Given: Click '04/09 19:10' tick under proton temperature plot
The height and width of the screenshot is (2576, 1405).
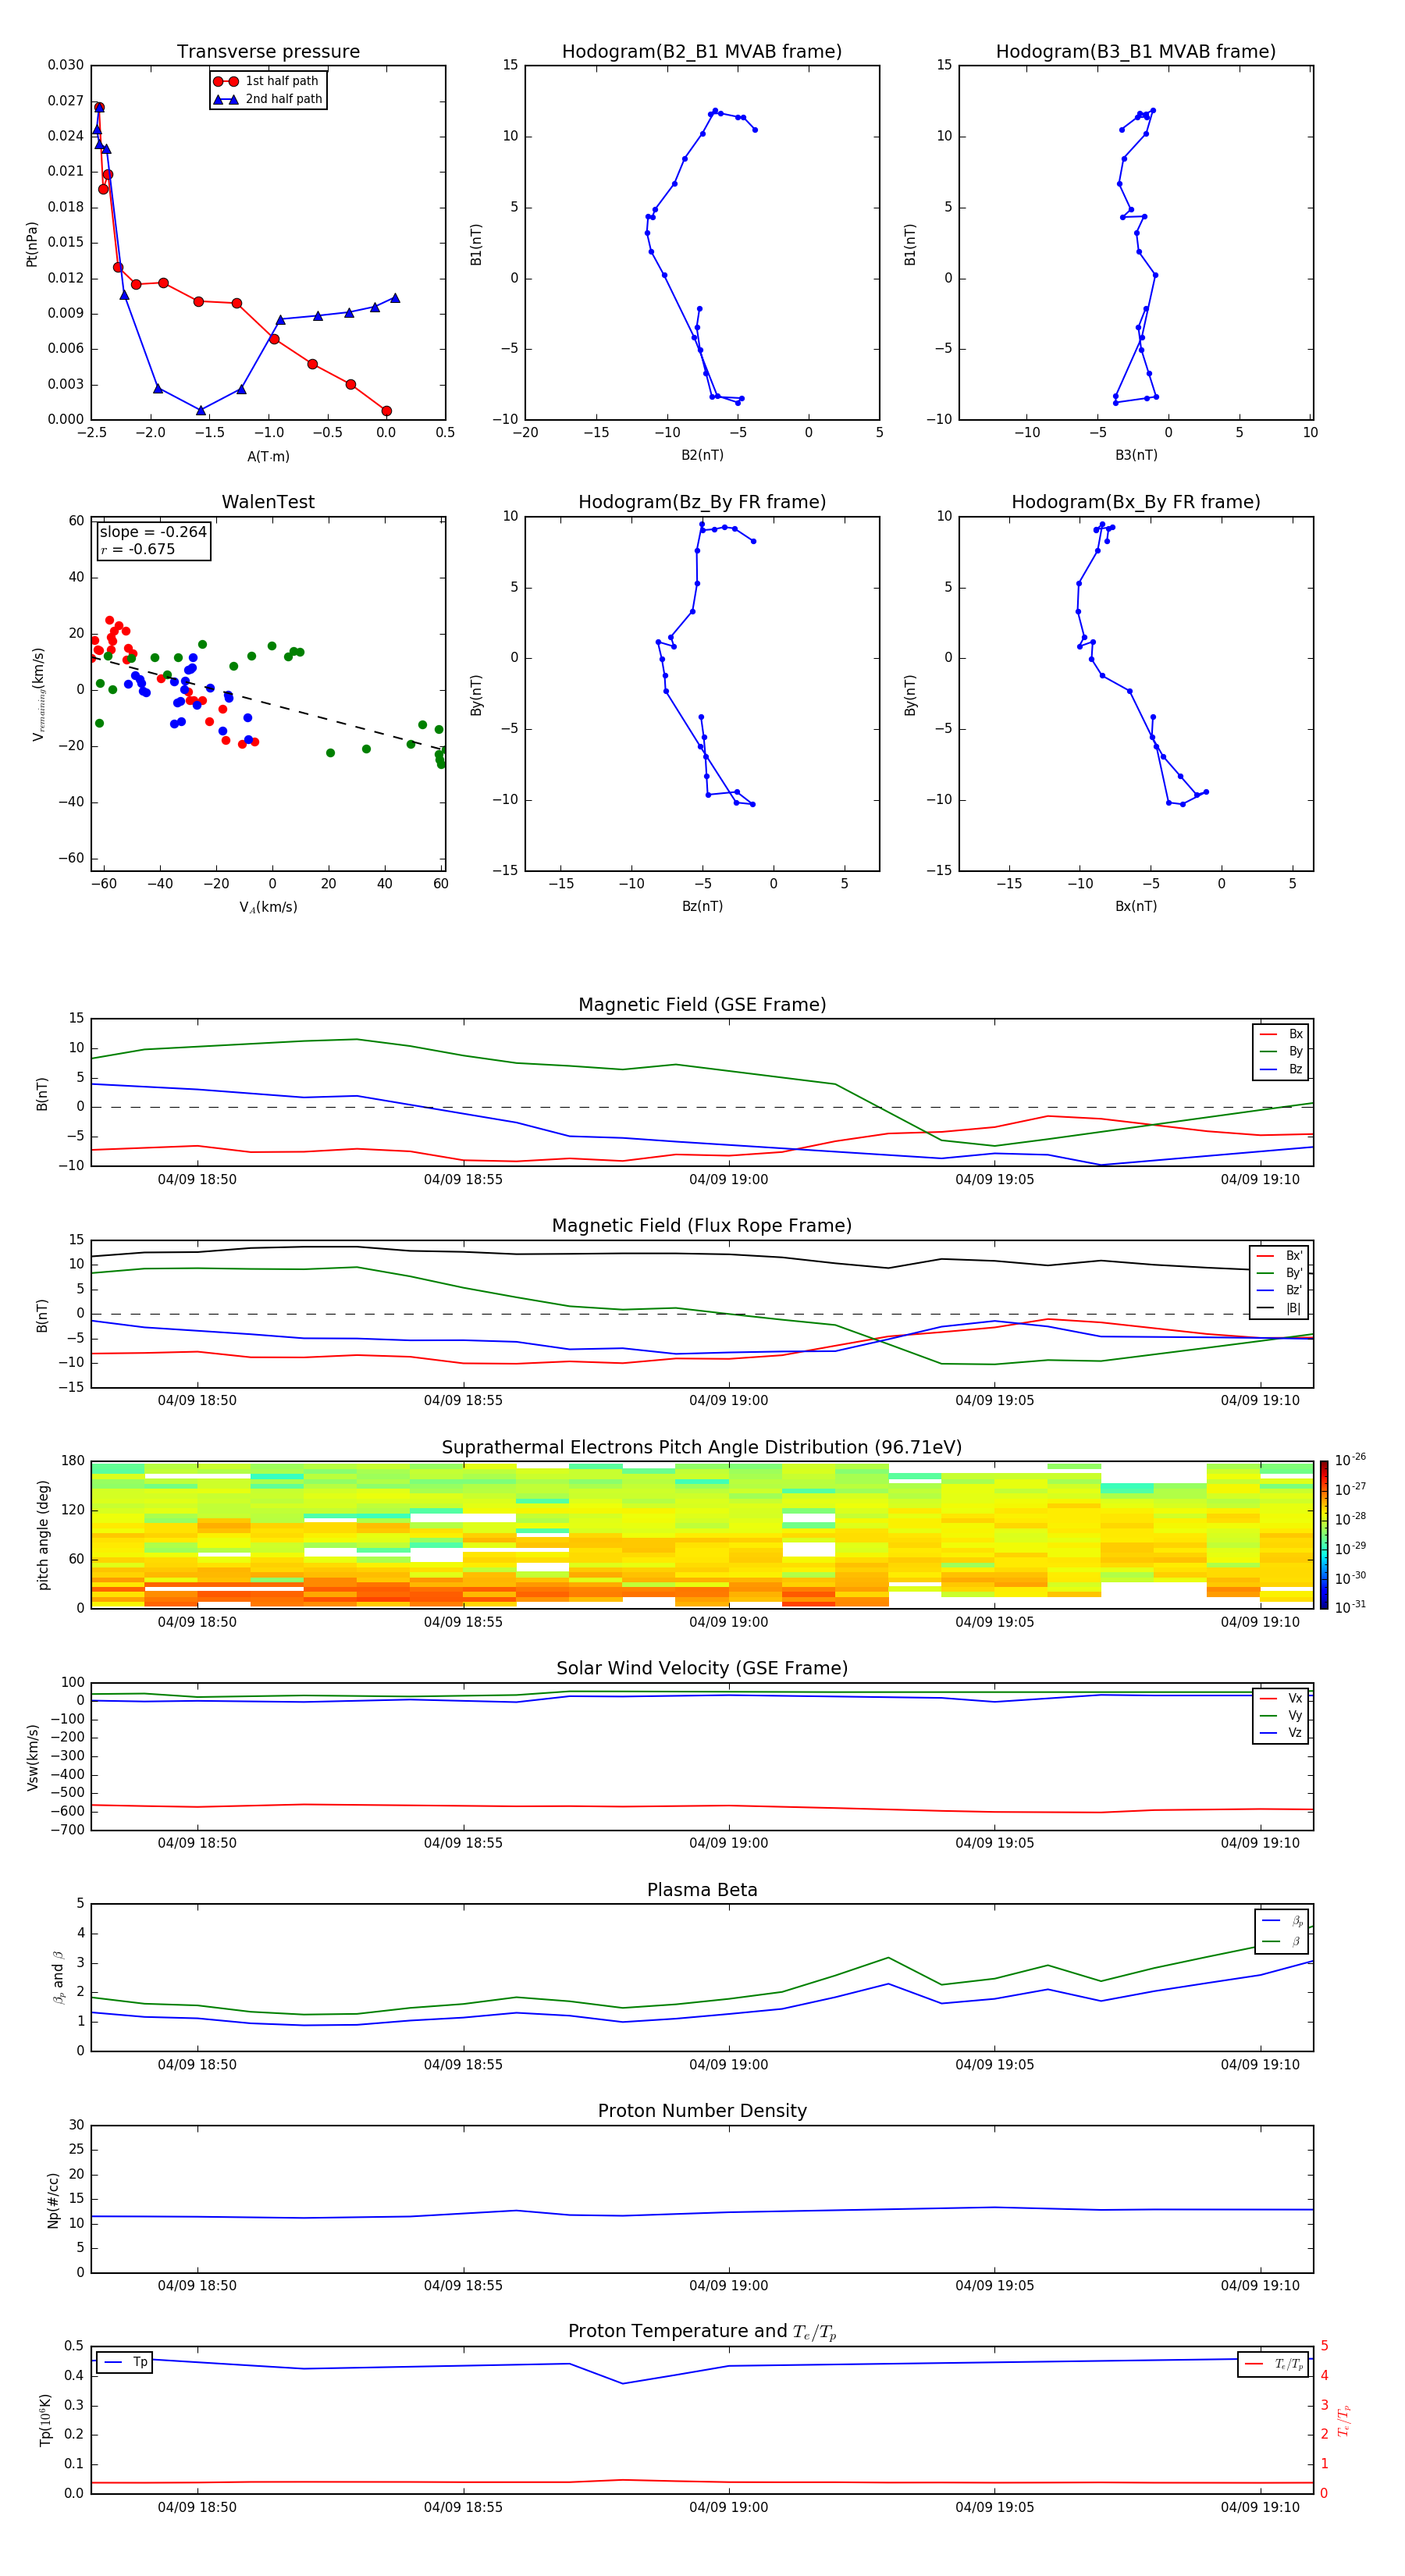Looking at the screenshot, I should point(1260,2507).
